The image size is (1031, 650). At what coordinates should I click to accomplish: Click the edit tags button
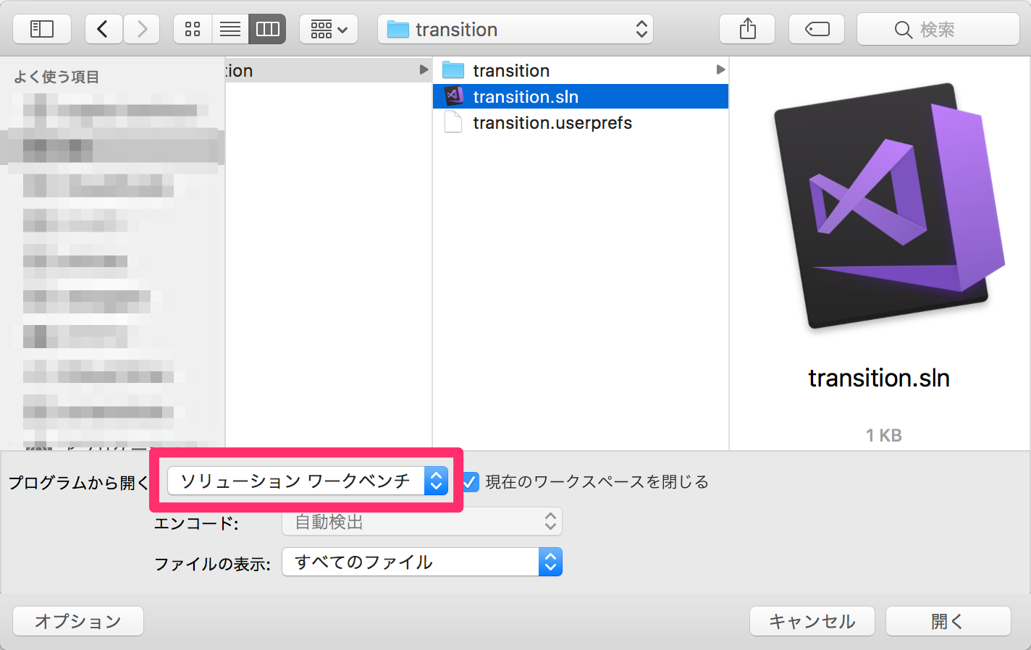817,29
